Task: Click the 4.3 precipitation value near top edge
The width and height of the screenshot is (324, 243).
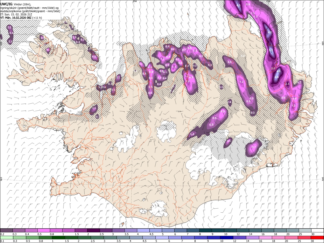Action: (x=238, y=5)
